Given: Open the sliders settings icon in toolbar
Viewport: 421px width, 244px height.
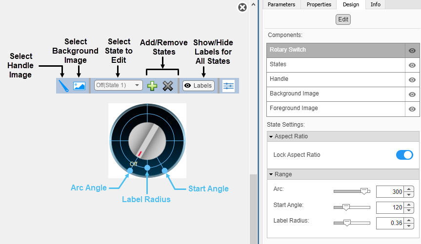Looking at the screenshot, I should (228, 86).
